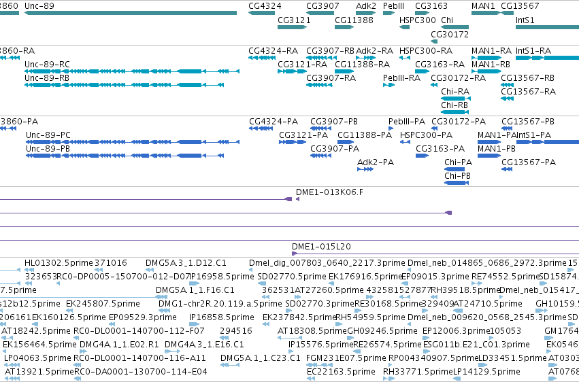Click the HSPC300-PA protein label
This screenshot has height=382, width=579.
(426, 135)
